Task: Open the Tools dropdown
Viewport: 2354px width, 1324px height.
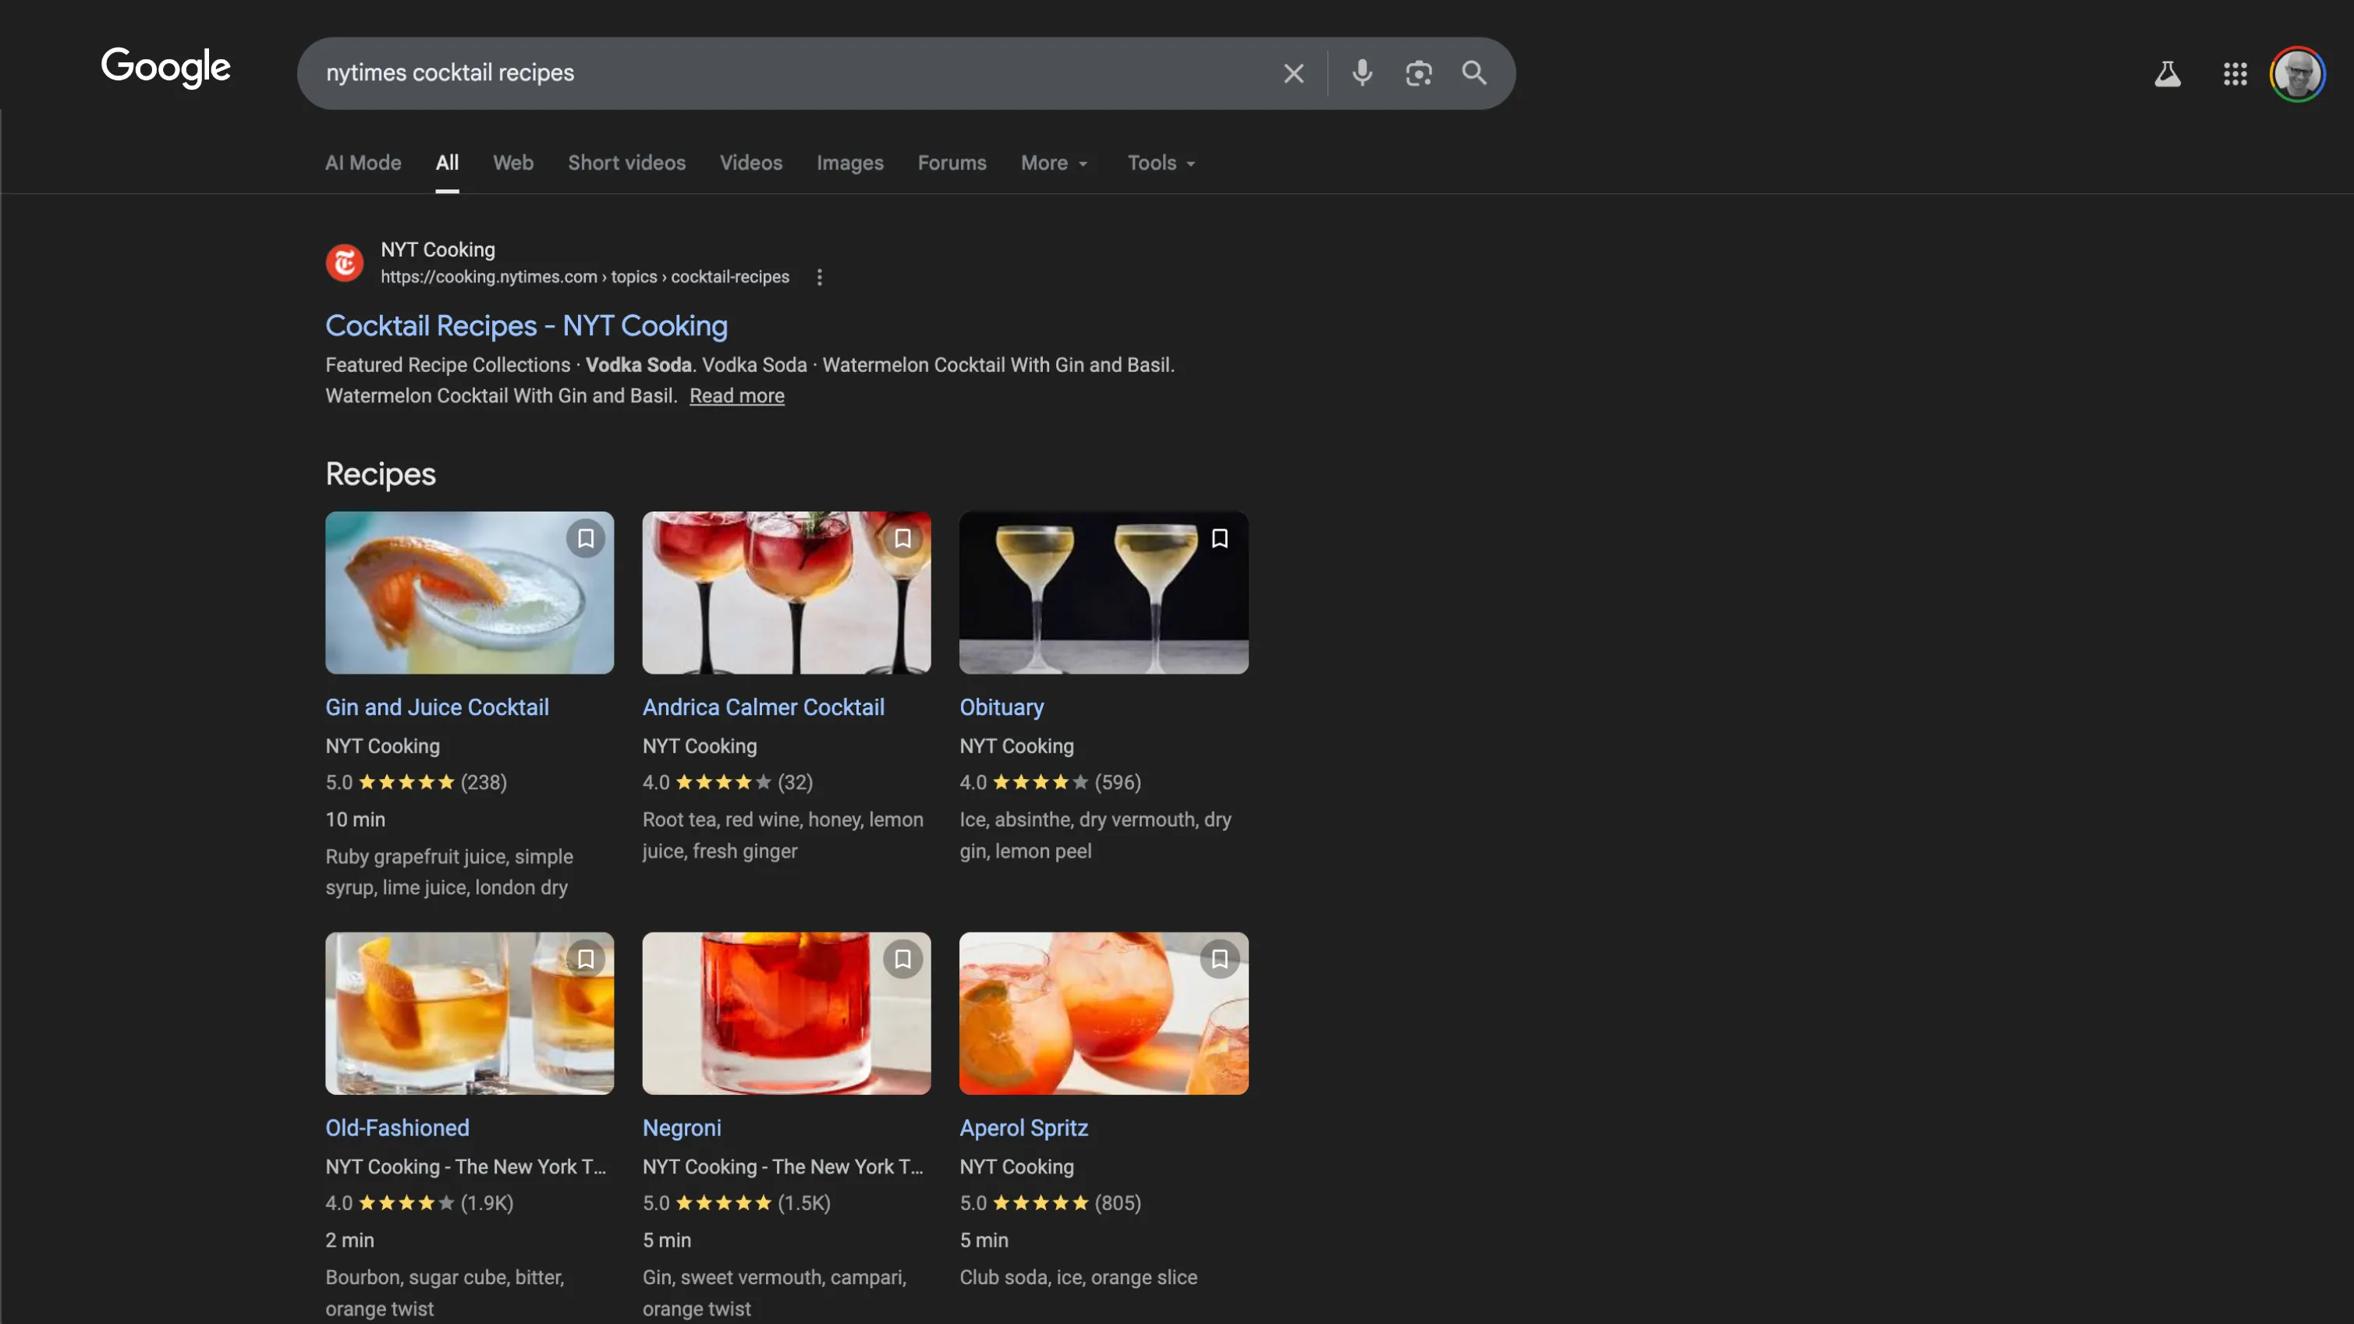Action: point(1161,163)
